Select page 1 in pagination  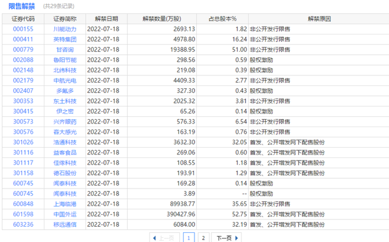188,238
